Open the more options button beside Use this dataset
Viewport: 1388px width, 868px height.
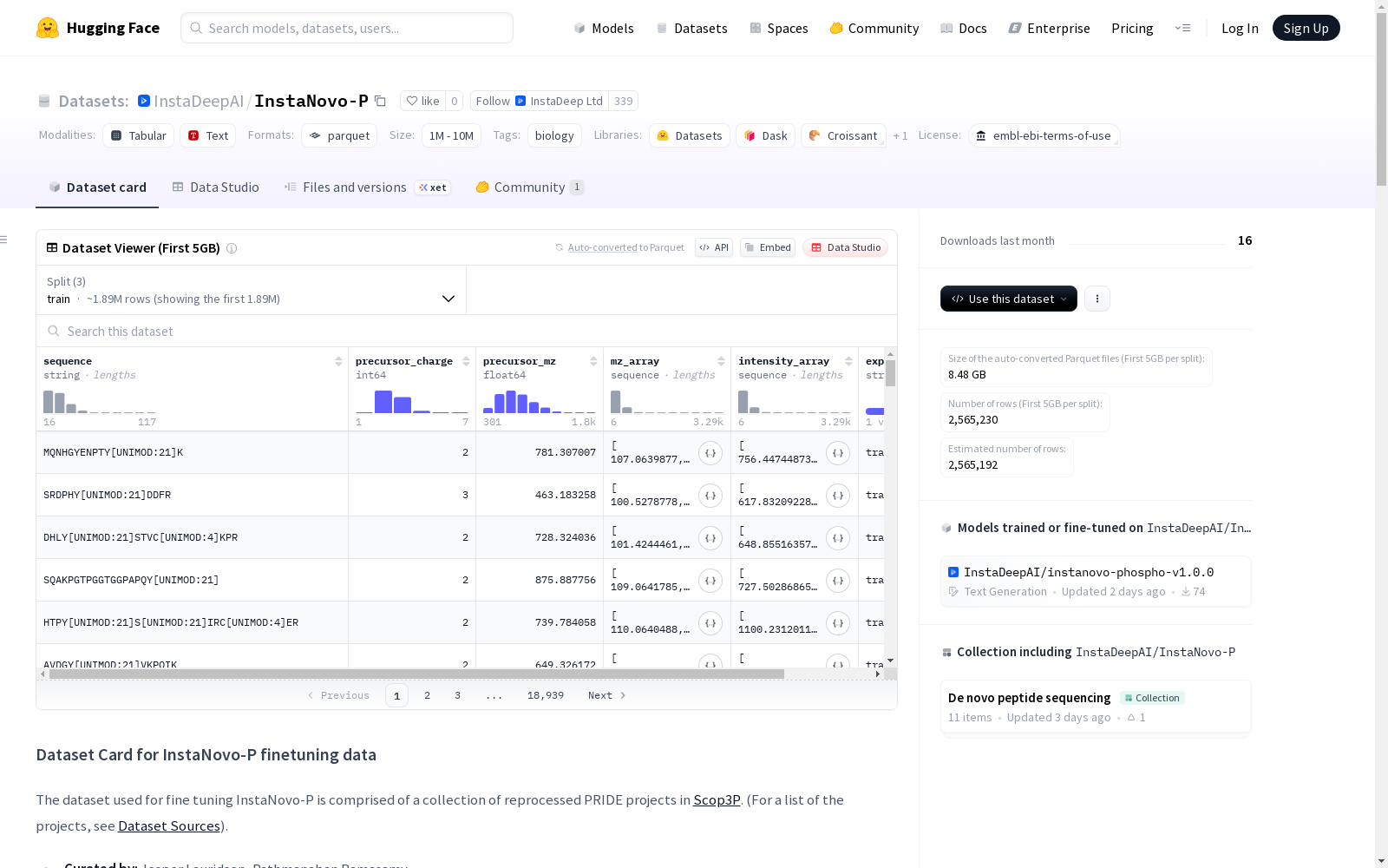tap(1097, 299)
